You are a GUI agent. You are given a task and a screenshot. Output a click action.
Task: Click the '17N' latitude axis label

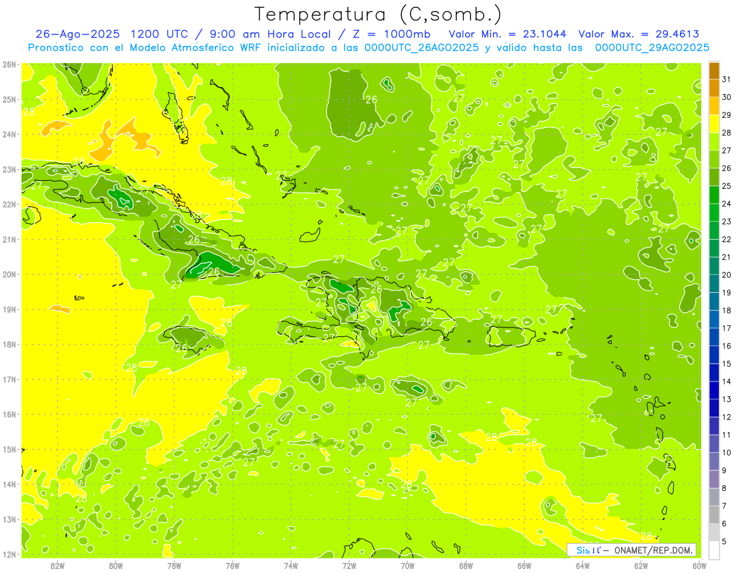(x=10, y=380)
